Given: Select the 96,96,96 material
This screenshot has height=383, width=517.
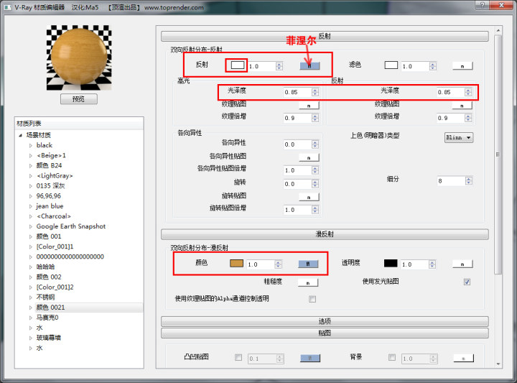Looking at the screenshot, I should [x=49, y=196].
